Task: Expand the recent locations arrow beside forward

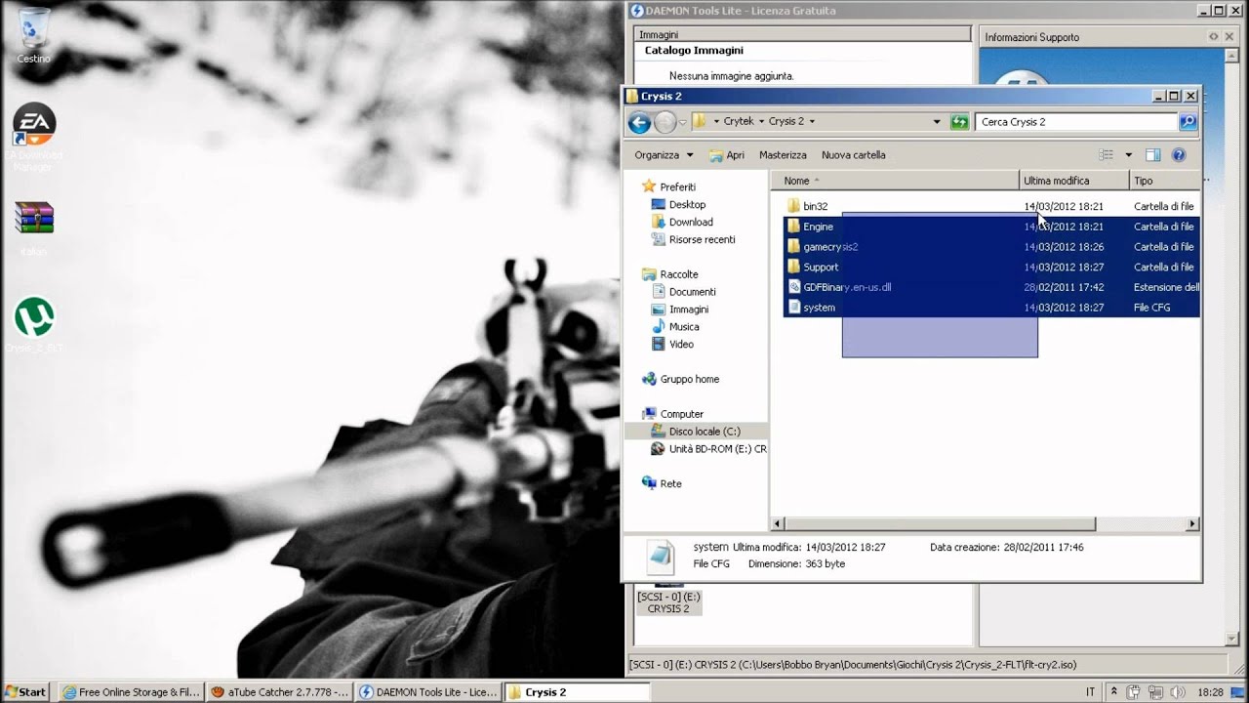Action: click(x=683, y=123)
